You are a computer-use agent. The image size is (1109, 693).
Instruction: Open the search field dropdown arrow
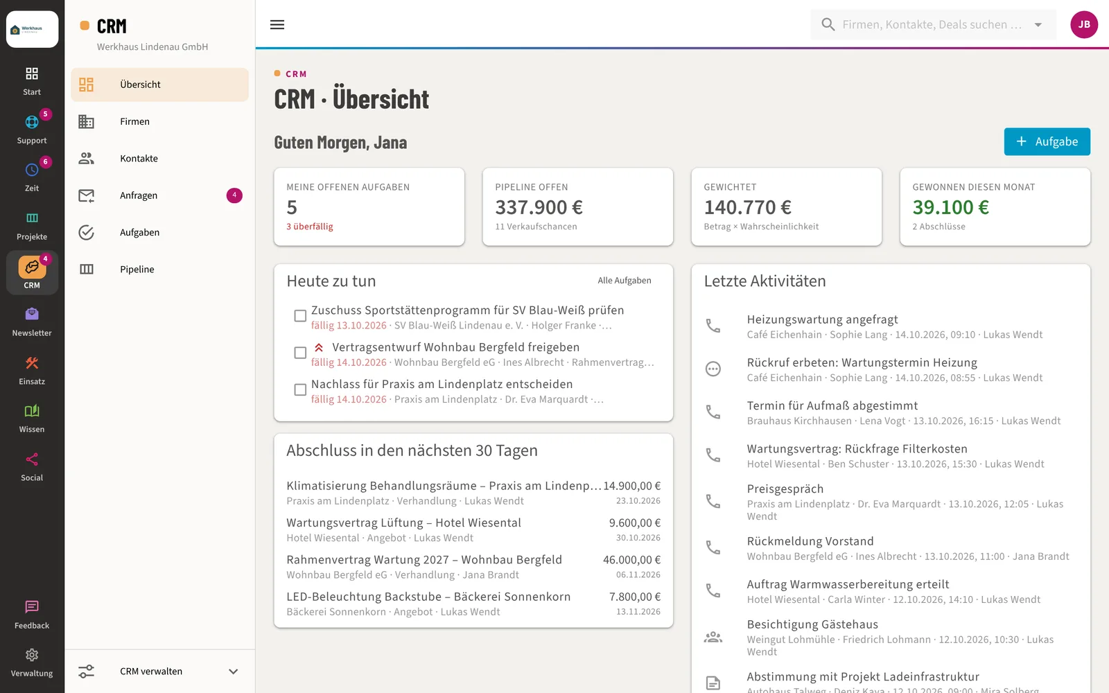click(x=1038, y=25)
